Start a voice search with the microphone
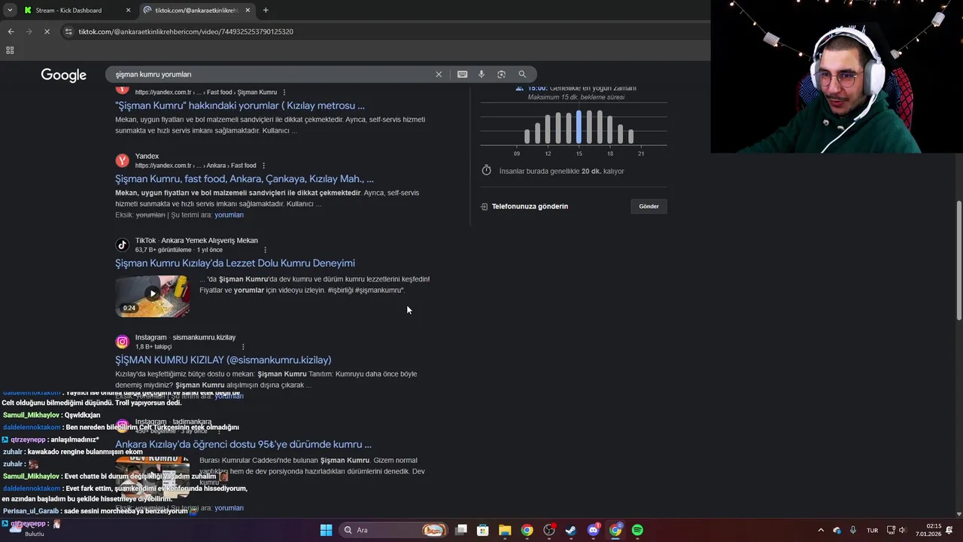The width and height of the screenshot is (963, 542). coord(481,75)
